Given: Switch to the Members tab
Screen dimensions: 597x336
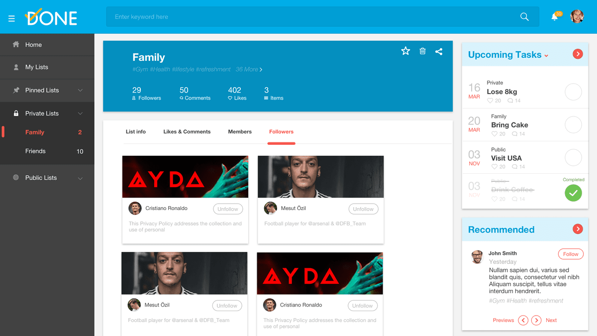Looking at the screenshot, I should tap(240, 132).
